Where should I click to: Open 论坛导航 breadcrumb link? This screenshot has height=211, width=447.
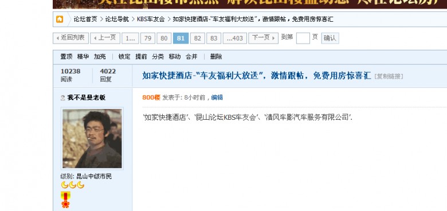coord(117,19)
